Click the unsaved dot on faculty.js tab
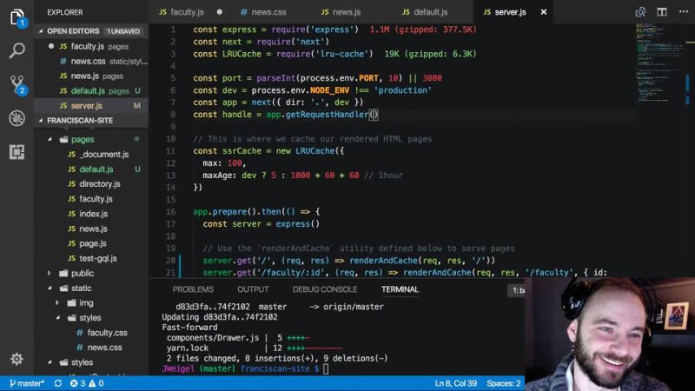The width and height of the screenshot is (695, 391). (x=220, y=12)
